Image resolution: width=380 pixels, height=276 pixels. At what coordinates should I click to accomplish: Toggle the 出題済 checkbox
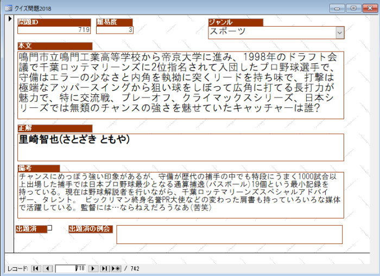coord(50,228)
